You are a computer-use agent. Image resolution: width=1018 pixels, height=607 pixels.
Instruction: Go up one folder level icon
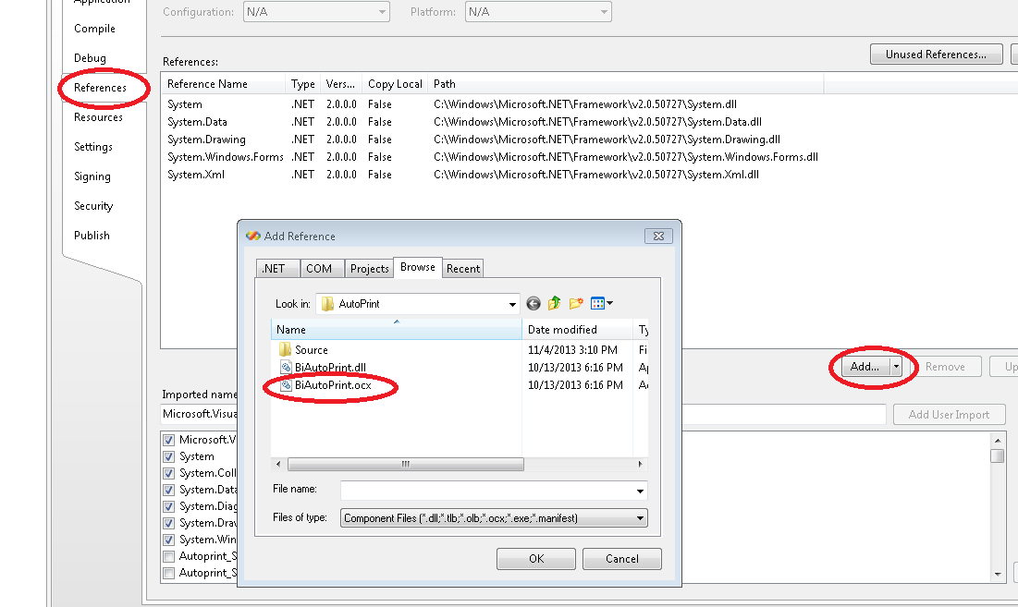[554, 303]
